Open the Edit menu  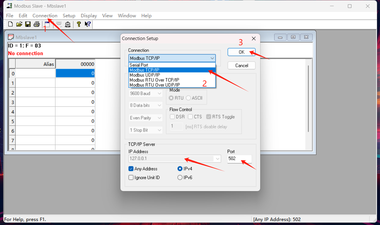pyautogui.click(x=23, y=16)
